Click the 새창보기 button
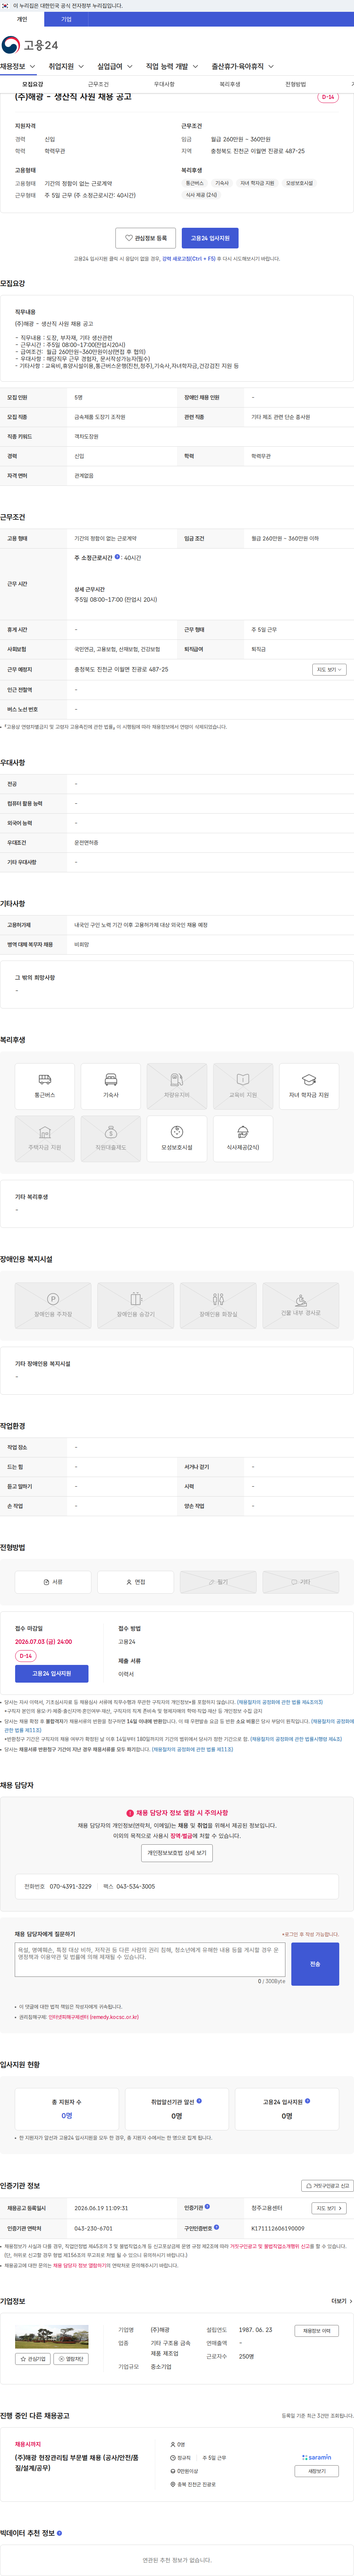 tap(317, 2471)
